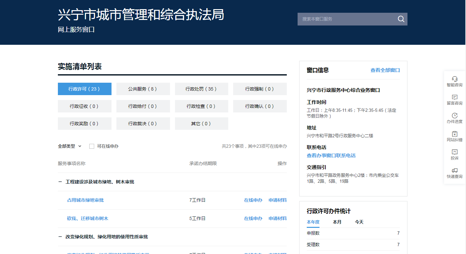
Task: Select 行政征收（0） category
Action: [85, 106]
